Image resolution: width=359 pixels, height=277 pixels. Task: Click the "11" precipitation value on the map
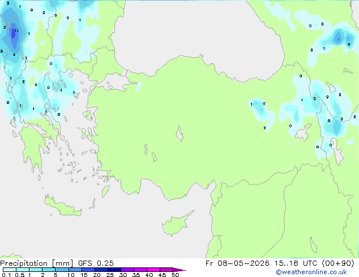16,31
